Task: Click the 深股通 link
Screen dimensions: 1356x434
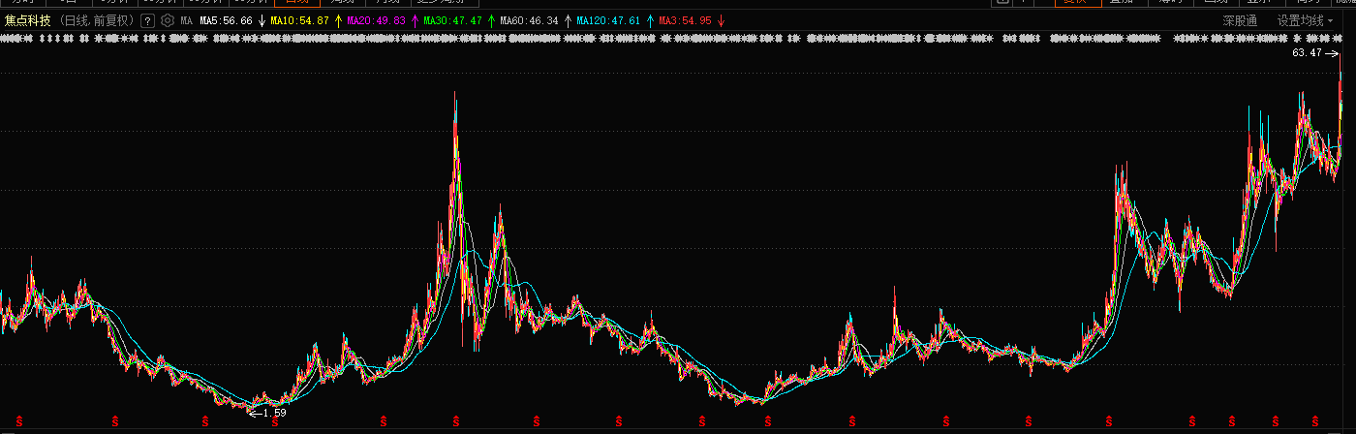Action: [x=1239, y=20]
